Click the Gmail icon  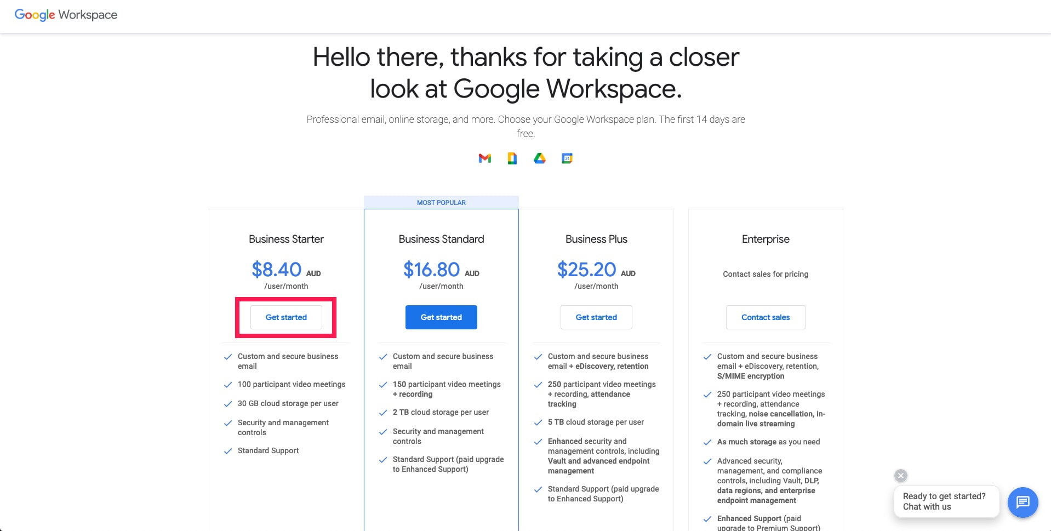(x=484, y=158)
